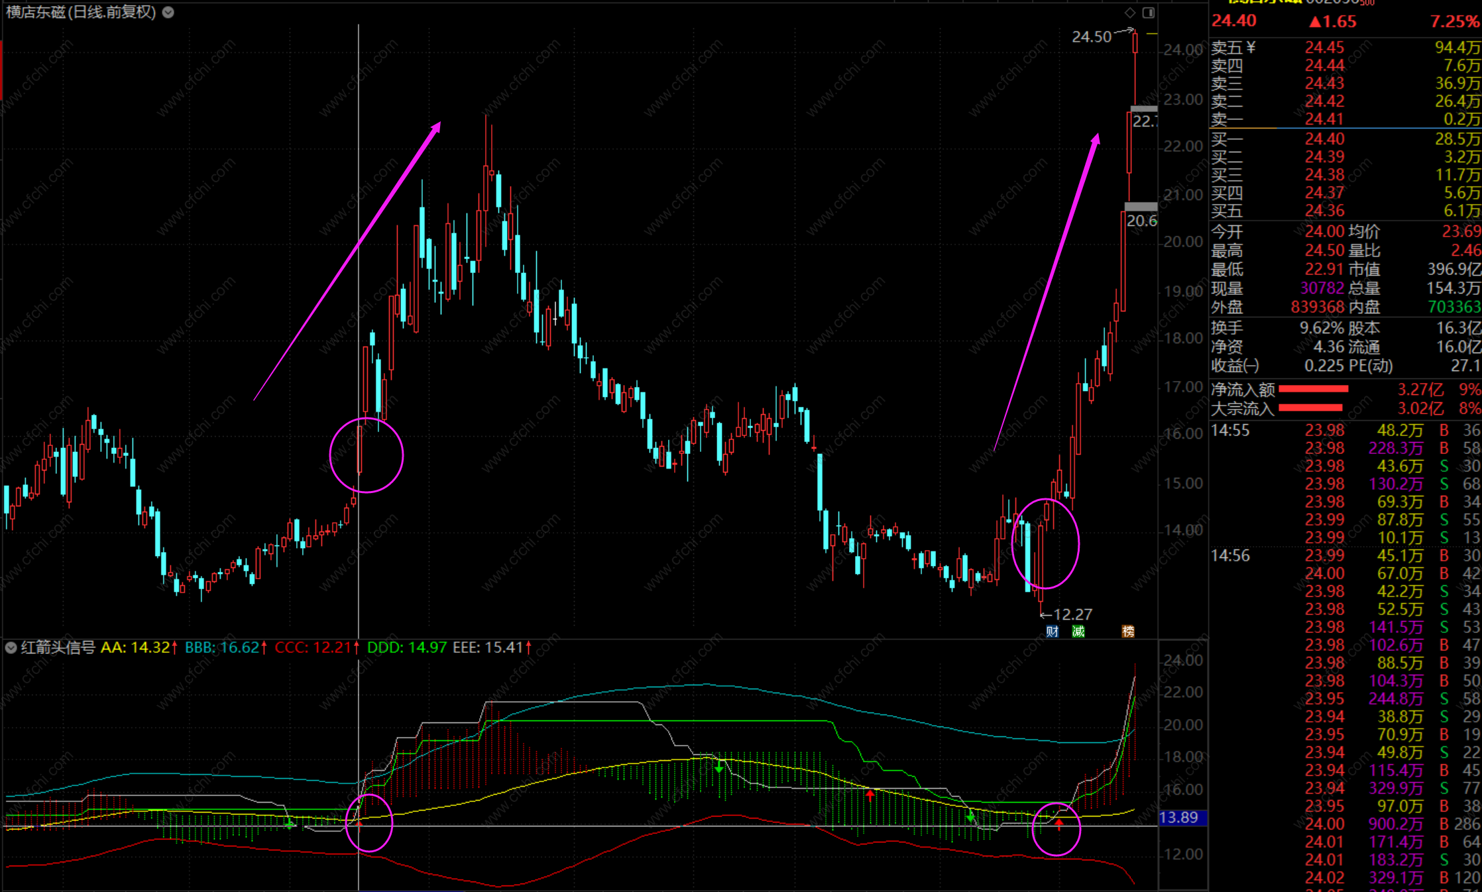Click the green 减 event marker
1482x892 pixels.
pyautogui.click(x=1078, y=631)
